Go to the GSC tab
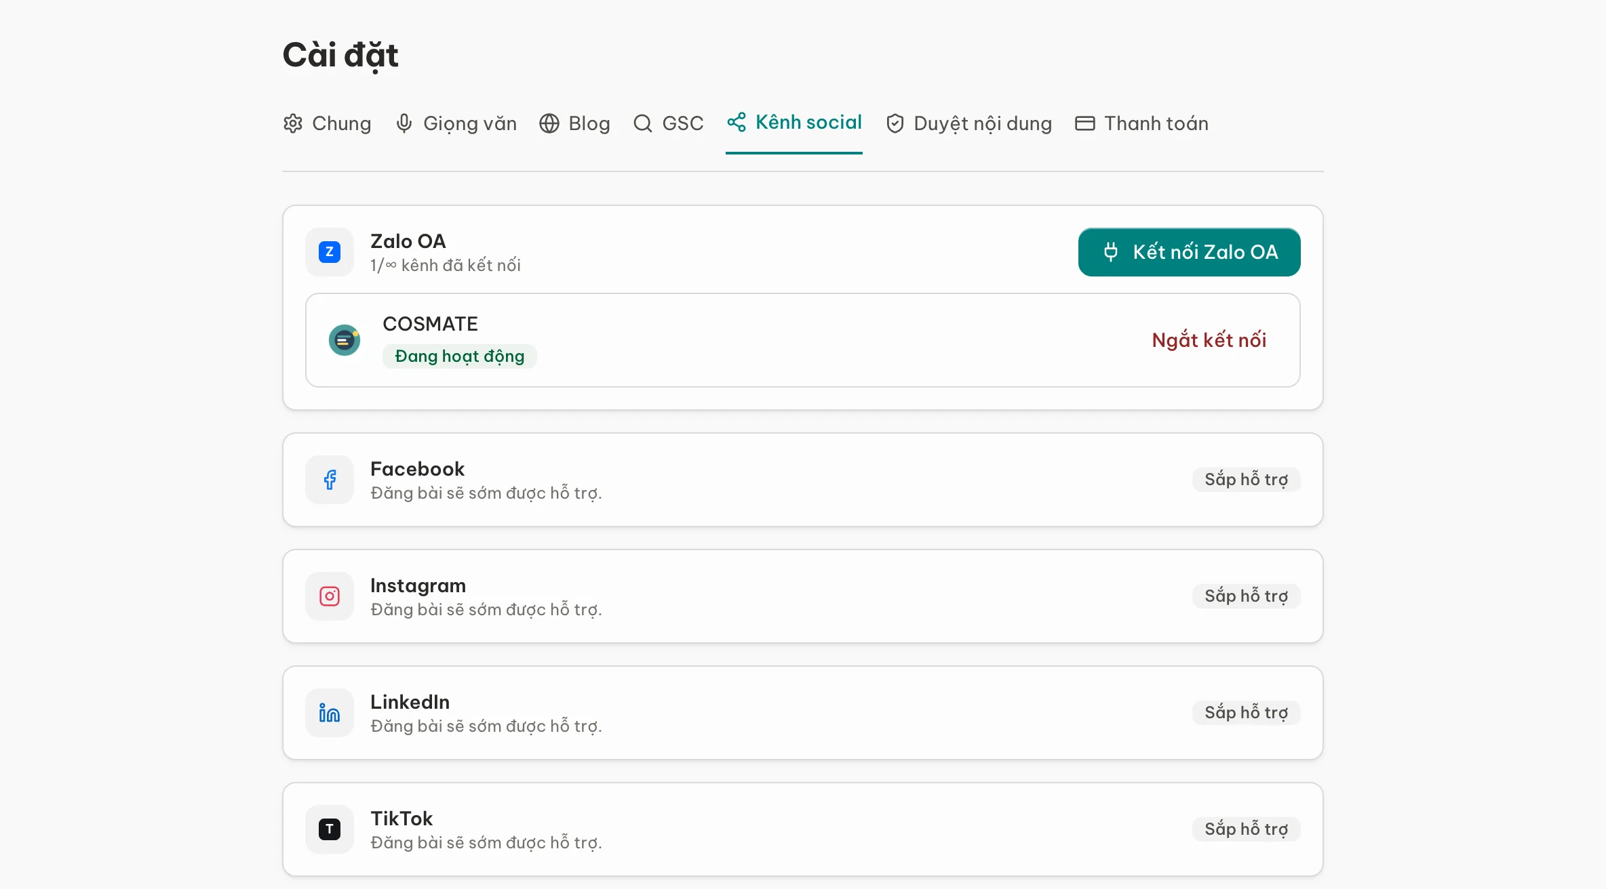Screen dimensions: 1606x889 pyautogui.click(x=668, y=123)
